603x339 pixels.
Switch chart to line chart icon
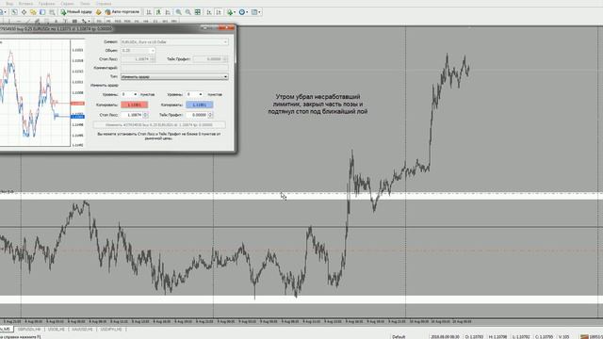click(x=168, y=12)
